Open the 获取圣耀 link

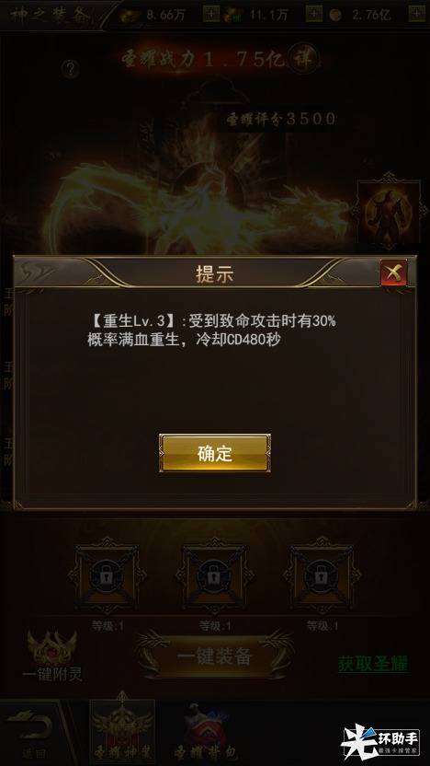click(373, 664)
